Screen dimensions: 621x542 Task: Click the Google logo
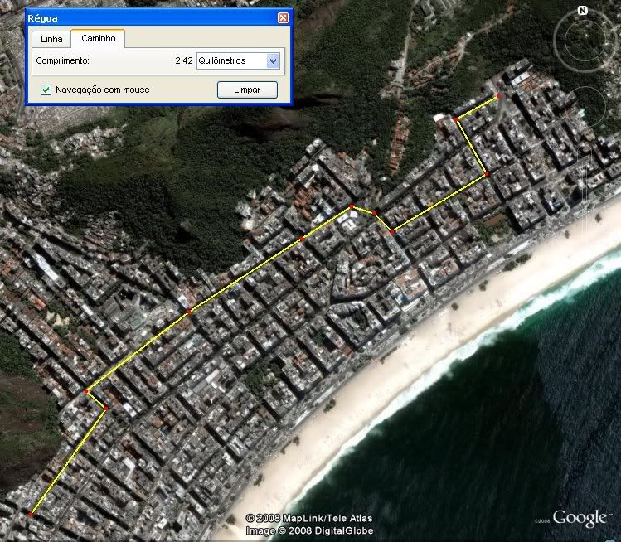pos(579,518)
